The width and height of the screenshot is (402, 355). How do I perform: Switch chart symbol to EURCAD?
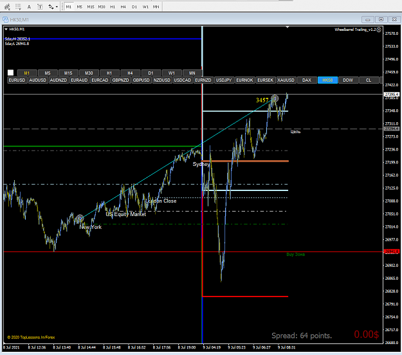100,80
